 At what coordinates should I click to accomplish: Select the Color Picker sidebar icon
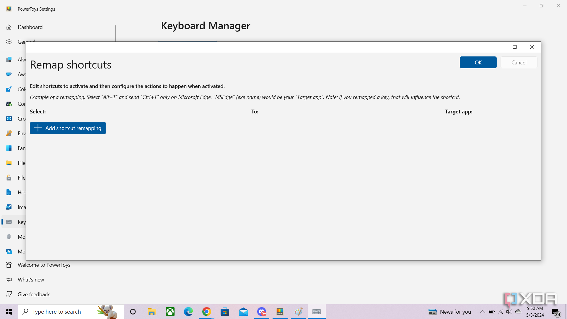click(9, 89)
